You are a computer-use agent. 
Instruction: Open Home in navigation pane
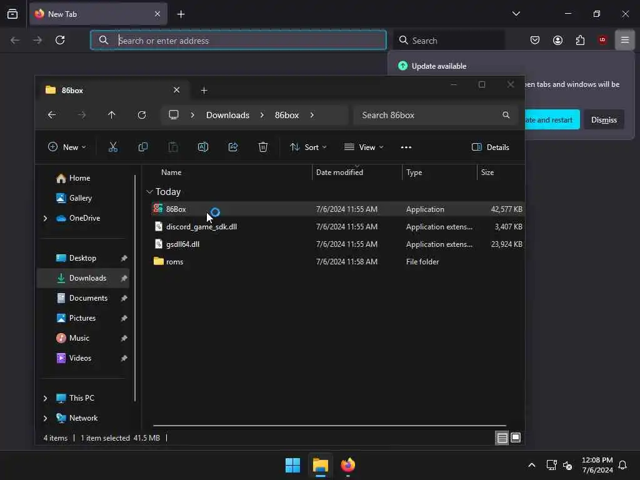tap(79, 178)
